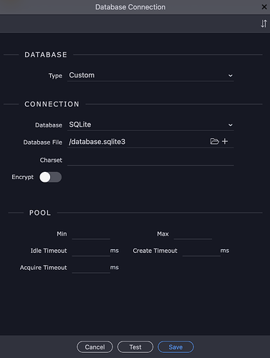This screenshot has height=358, width=270.
Task: Click the chevron arrow on the Type field
Action: [x=230, y=76]
